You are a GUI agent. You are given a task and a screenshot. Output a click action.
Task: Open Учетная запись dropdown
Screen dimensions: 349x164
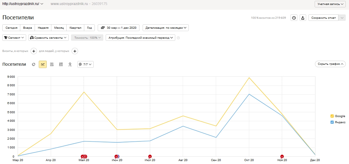click(330, 4)
